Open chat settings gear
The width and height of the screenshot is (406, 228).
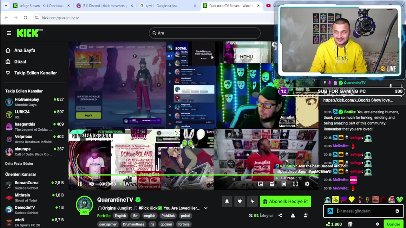pyautogui.click(x=377, y=224)
